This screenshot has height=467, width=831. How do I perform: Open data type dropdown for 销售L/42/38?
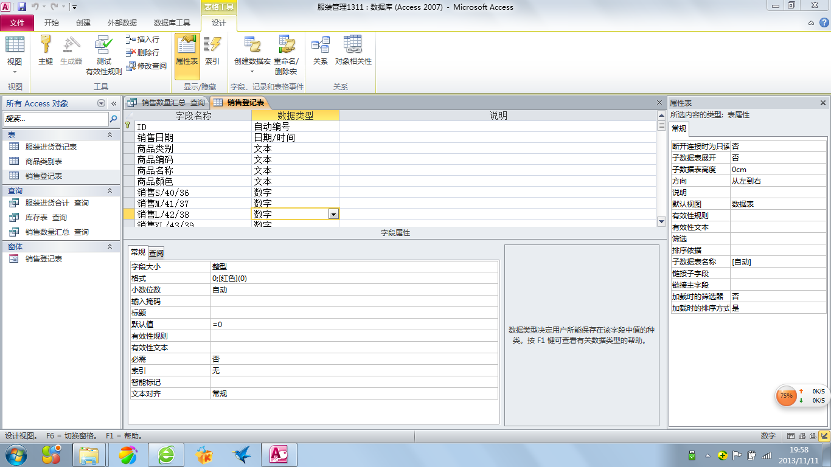pos(333,214)
